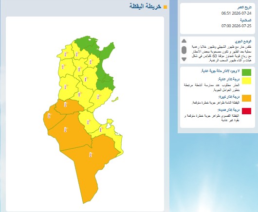Screen dimensions: 258x212
Task: Click the vigilance map title heading
Action: click(x=145, y=6)
